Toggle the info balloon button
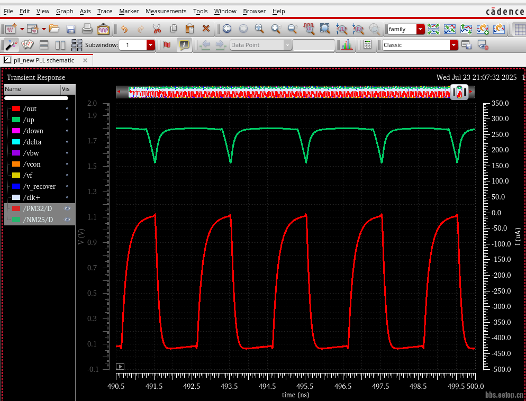 [x=184, y=45]
